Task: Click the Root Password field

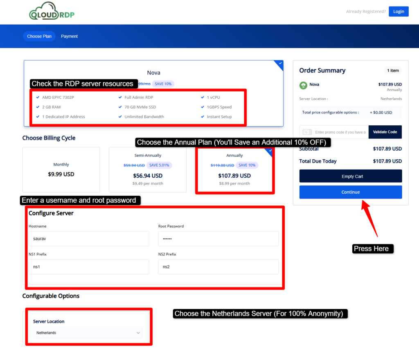Action: pos(219,239)
